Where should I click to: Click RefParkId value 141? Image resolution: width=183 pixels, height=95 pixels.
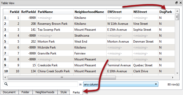tap(28, 30)
